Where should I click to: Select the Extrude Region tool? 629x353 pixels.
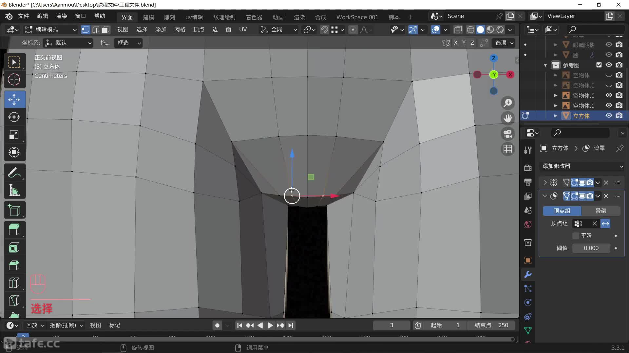coord(14,230)
